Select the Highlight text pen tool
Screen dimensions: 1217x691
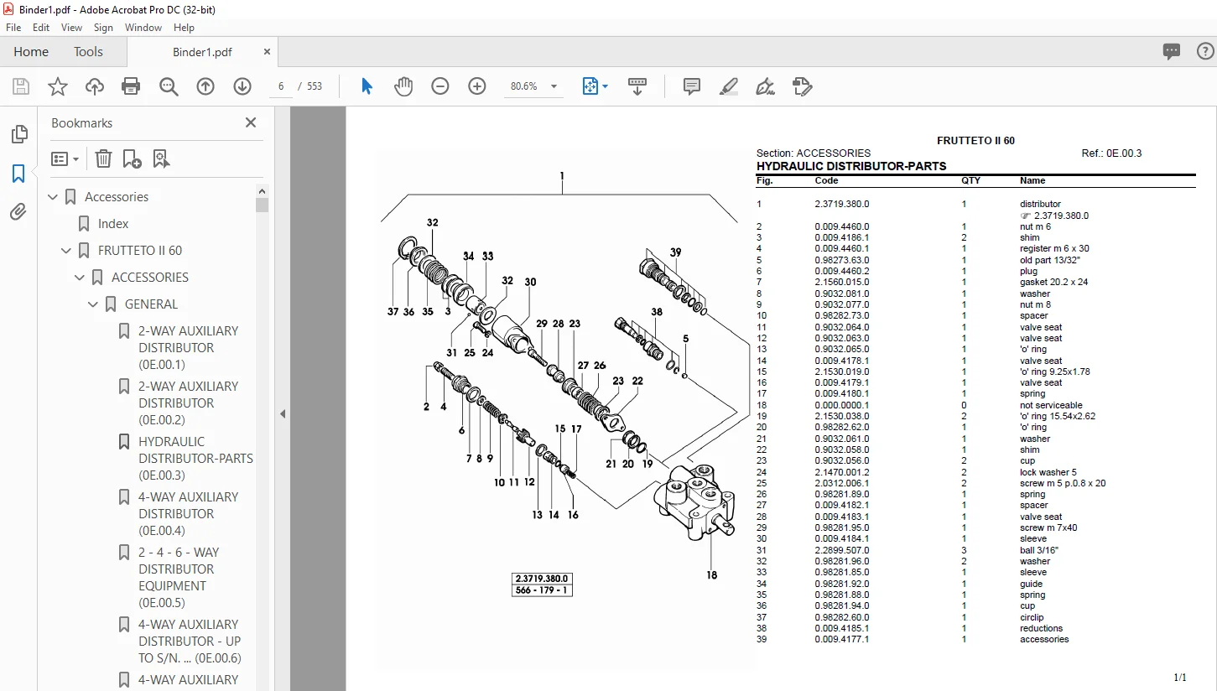pyautogui.click(x=729, y=86)
